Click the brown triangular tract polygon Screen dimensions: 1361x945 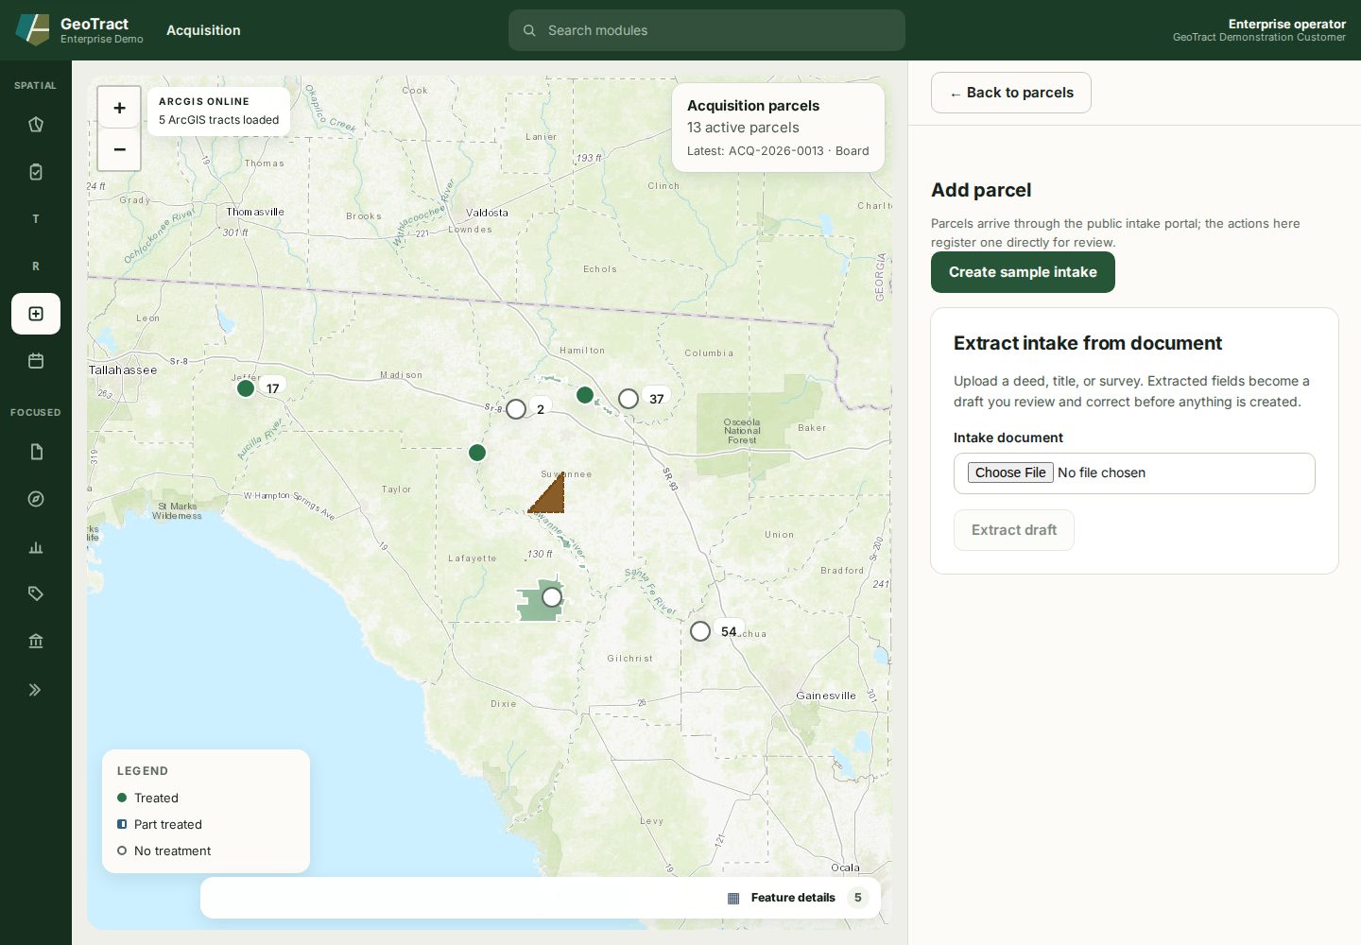(552, 498)
